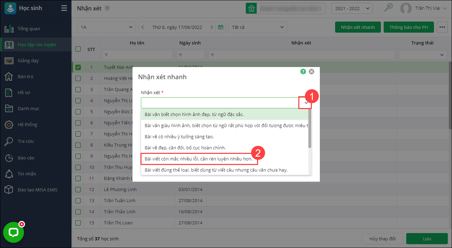452x248 pixels.
Task: Click the green help icon in dialog
Action: point(303,72)
